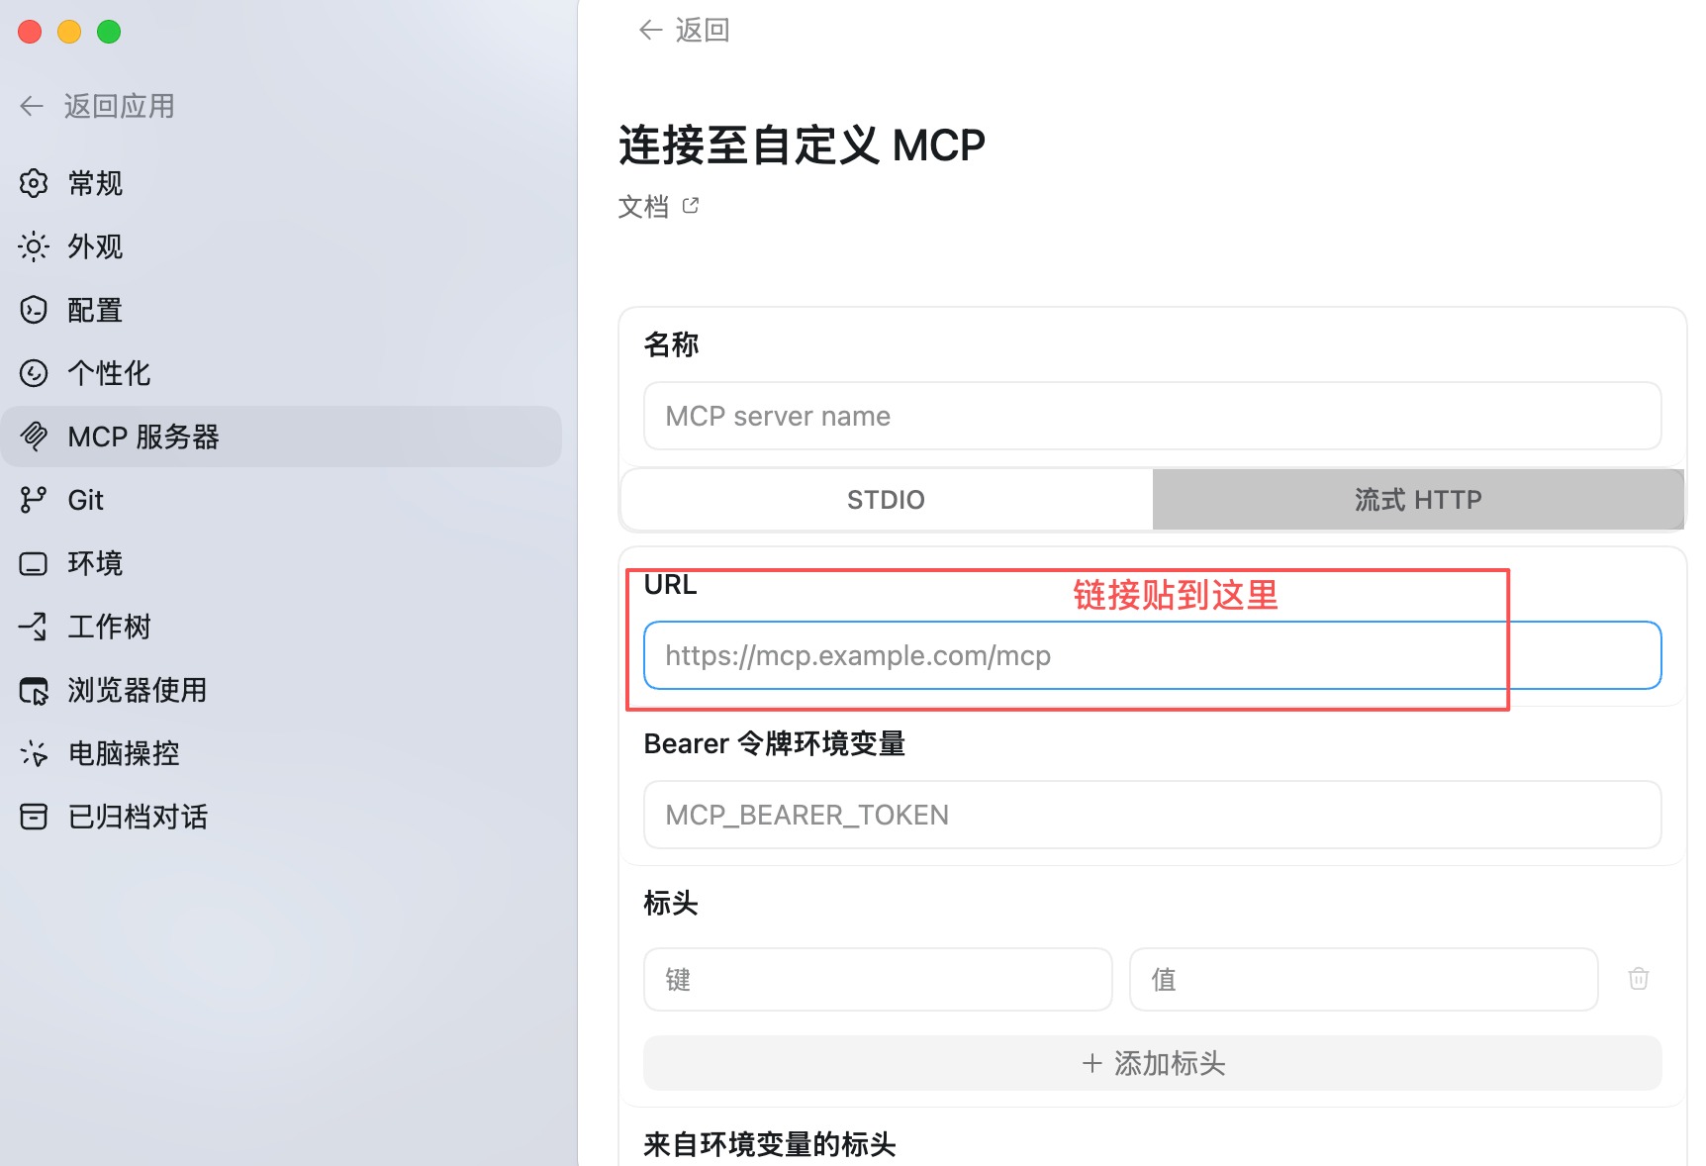Open the 电脑操控 settings section
The image size is (1706, 1166).
[281, 753]
